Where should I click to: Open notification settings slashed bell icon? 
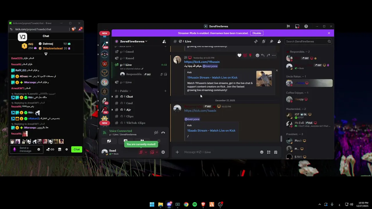(x=264, y=42)
